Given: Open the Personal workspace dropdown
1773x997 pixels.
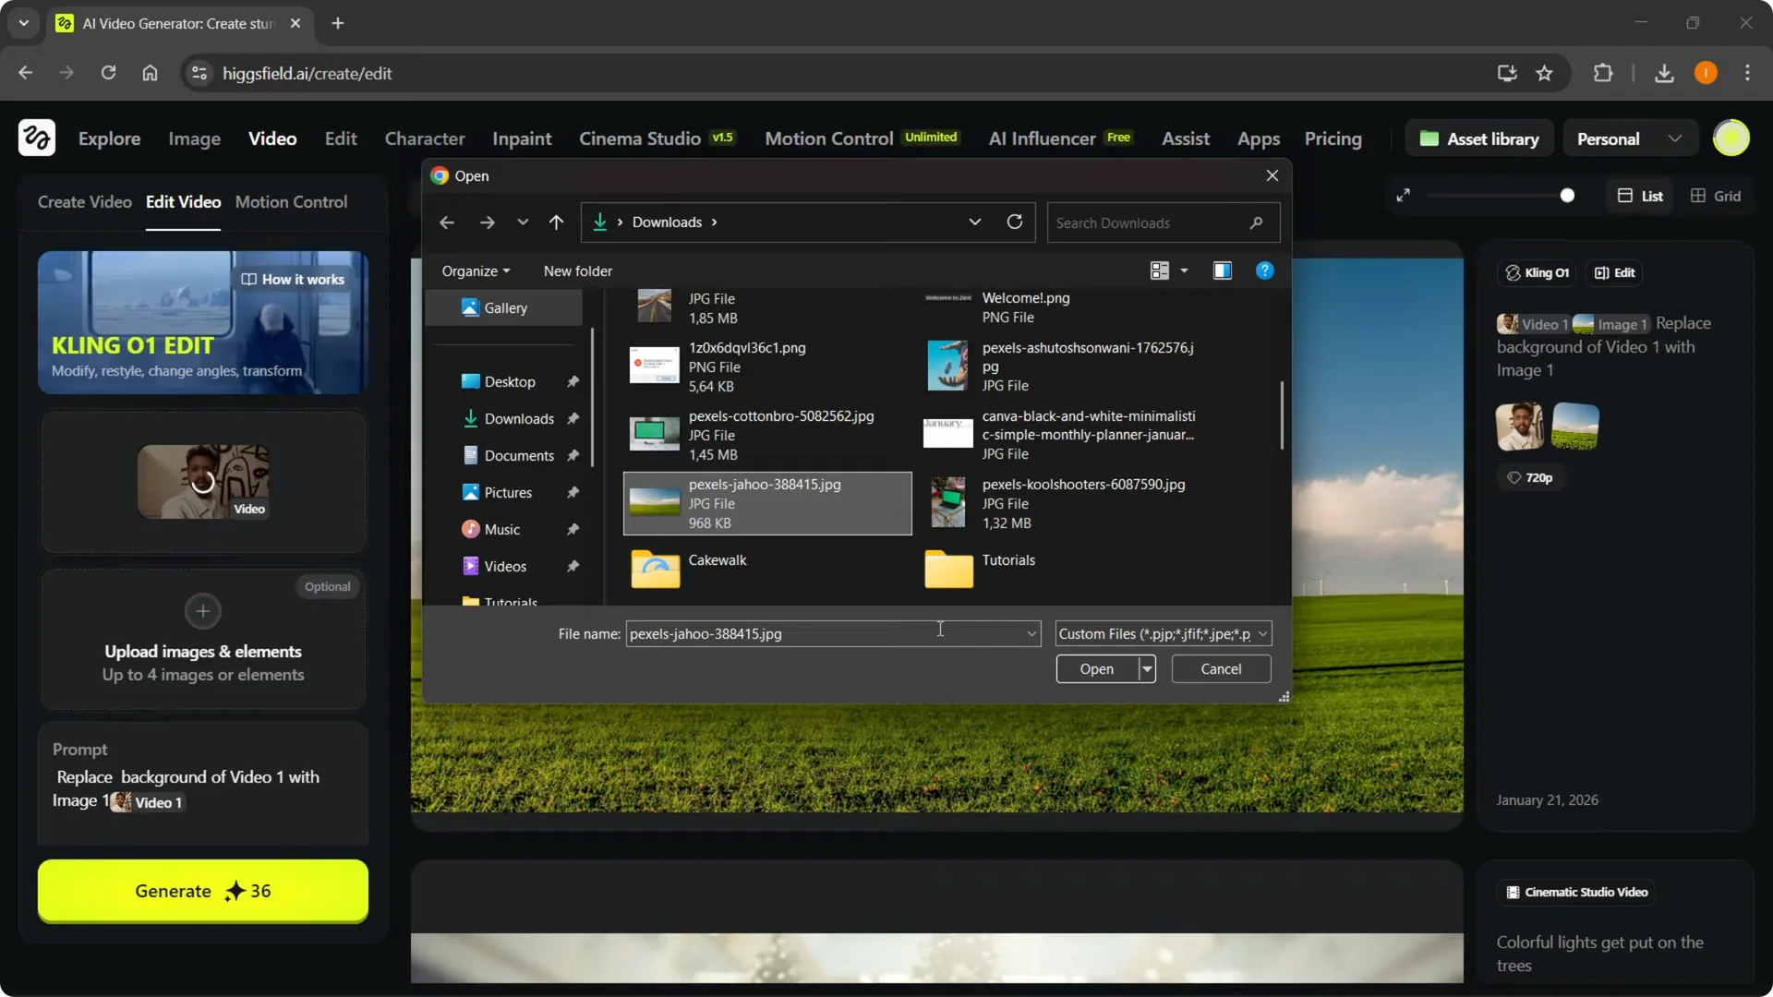Looking at the screenshot, I should [x=1629, y=138].
